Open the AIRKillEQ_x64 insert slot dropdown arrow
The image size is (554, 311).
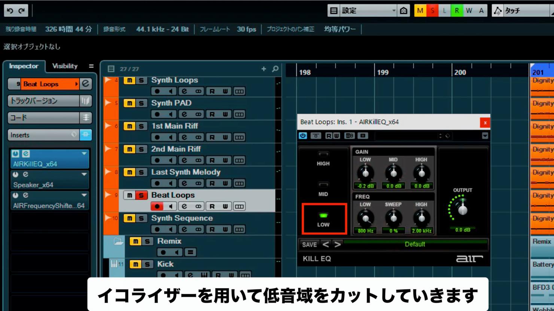click(x=84, y=154)
